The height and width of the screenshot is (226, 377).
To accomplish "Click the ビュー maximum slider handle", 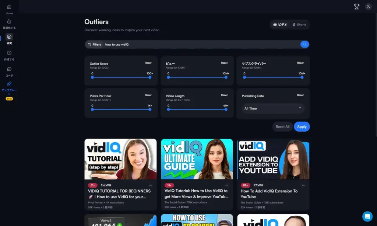I will 226,77.
